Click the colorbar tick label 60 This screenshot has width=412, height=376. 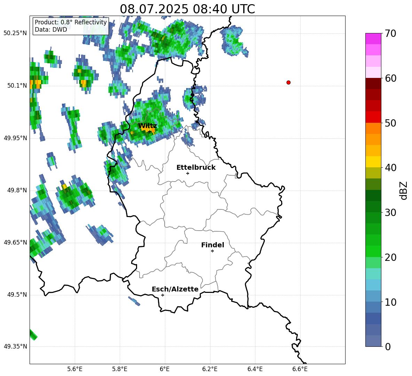tap(390, 78)
